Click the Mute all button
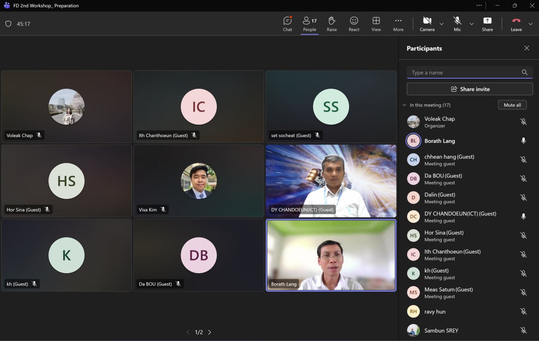Image resolution: width=539 pixels, height=341 pixels. 512,105
